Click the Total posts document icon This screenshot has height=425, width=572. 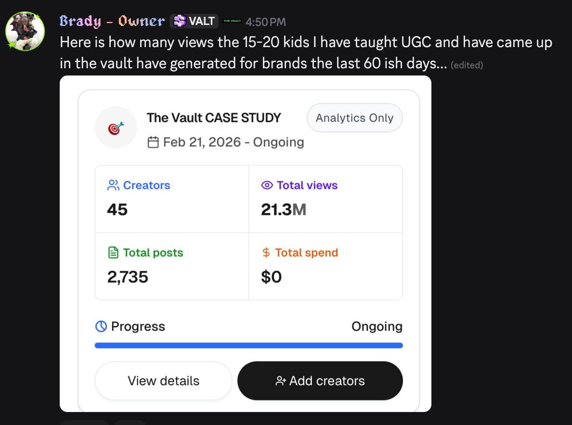point(114,252)
